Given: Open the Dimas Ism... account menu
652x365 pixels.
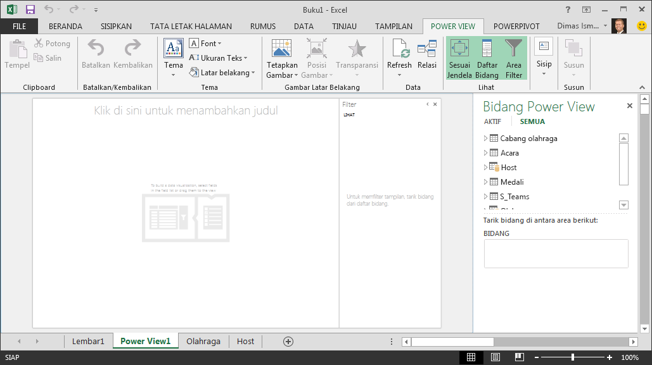Looking at the screenshot, I should (x=582, y=26).
